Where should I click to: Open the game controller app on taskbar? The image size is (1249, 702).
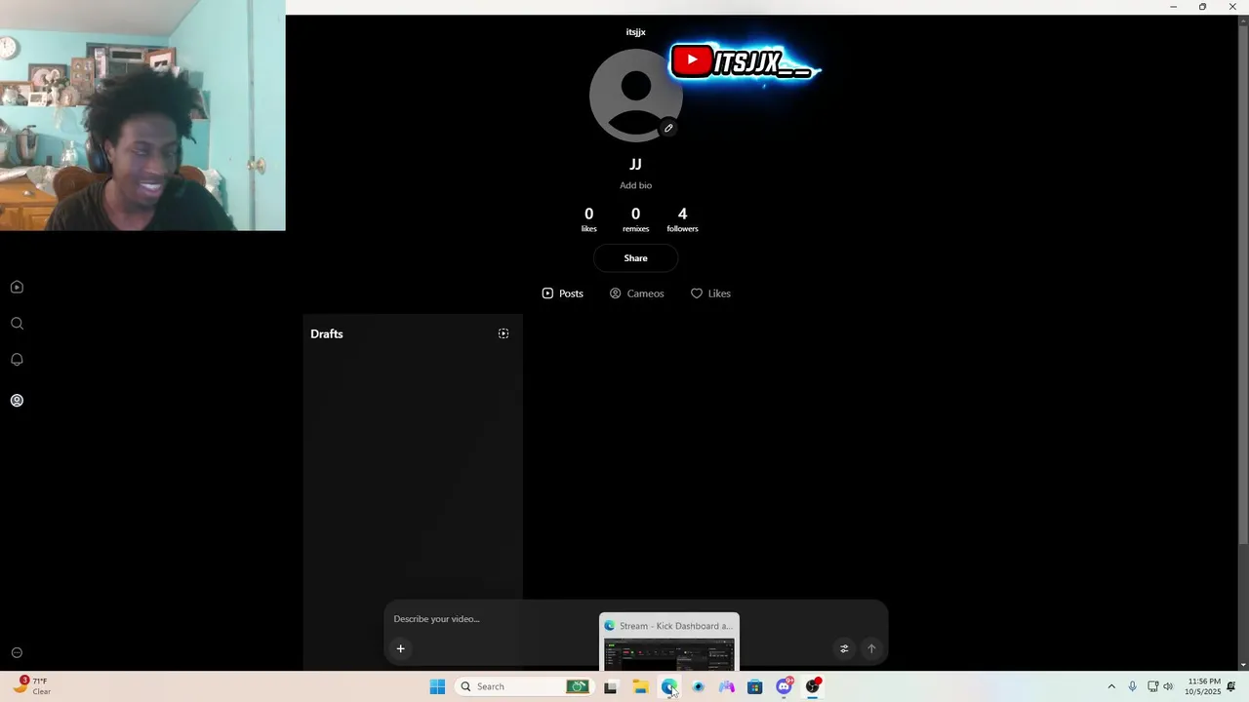pos(726,686)
